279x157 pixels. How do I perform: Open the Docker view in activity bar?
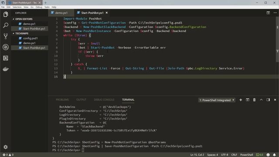point(6,69)
